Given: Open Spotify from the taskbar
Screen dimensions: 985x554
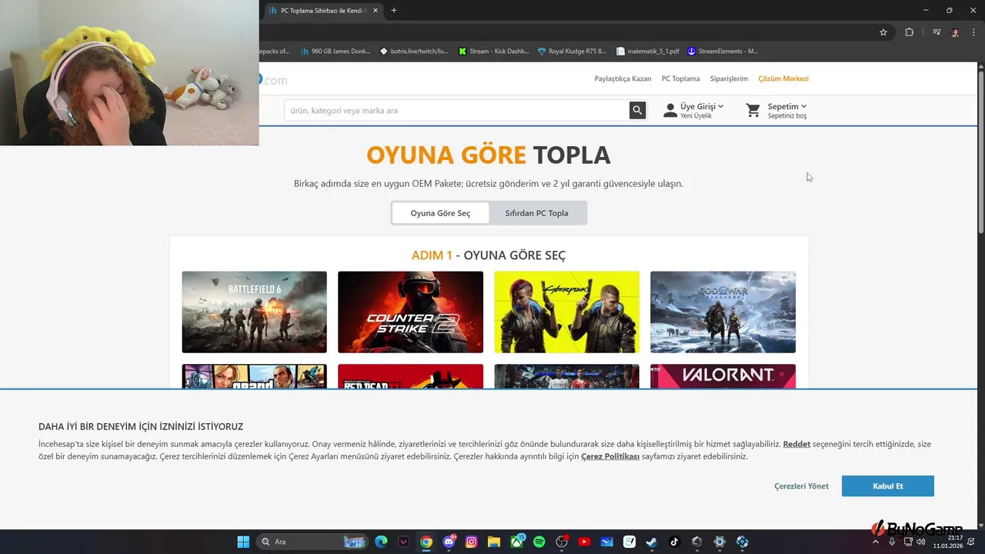Looking at the screenshot, I should [x=539, y=542].
